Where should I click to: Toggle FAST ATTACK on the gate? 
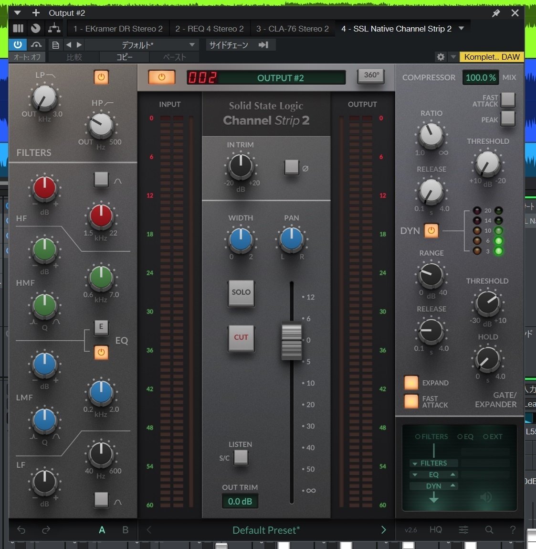411,401
